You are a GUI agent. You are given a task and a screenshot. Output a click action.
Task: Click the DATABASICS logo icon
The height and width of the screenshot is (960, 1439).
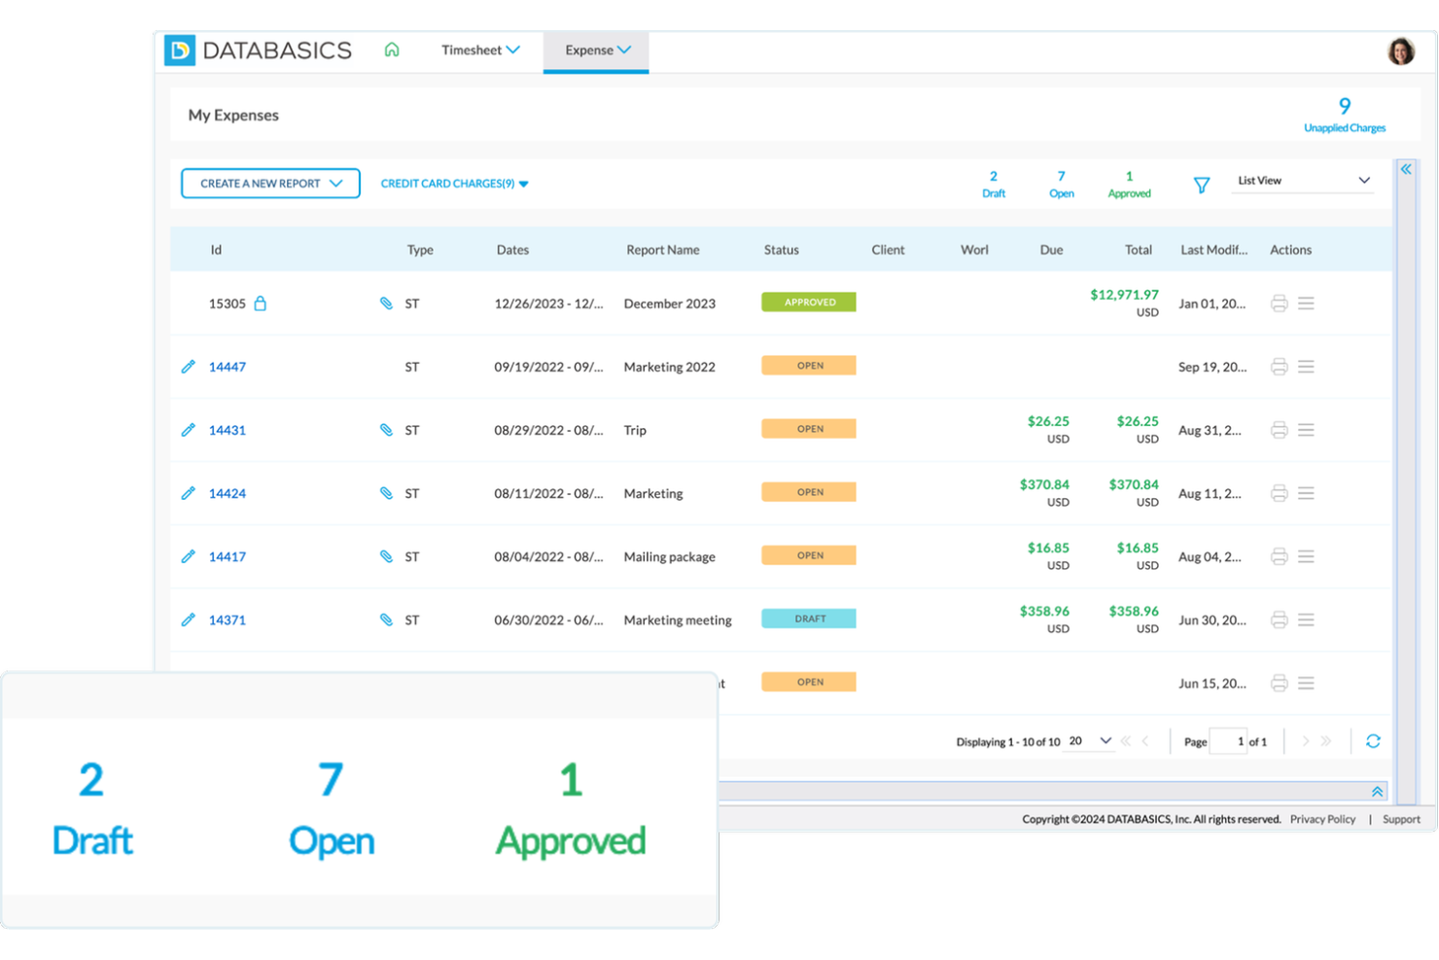coord(180,50)
